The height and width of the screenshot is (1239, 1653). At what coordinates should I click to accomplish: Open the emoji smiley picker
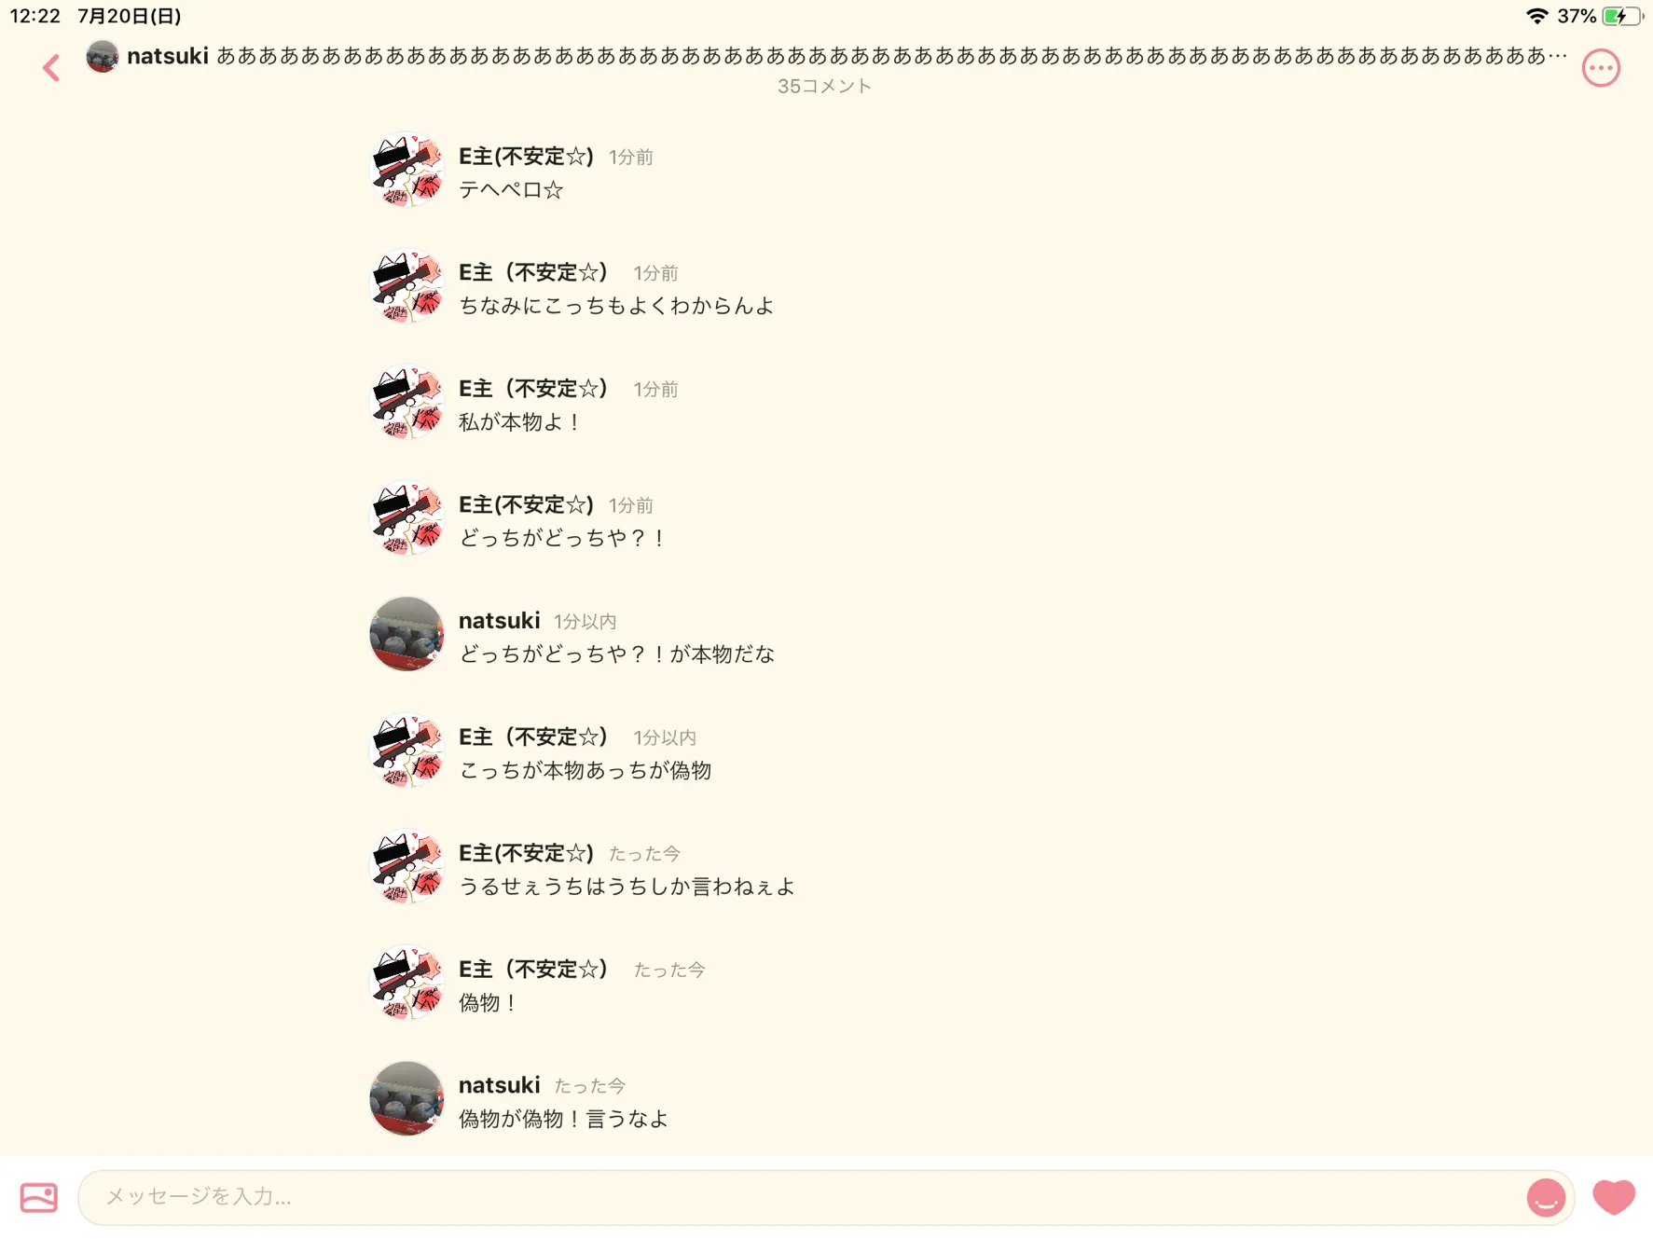1545,1197
